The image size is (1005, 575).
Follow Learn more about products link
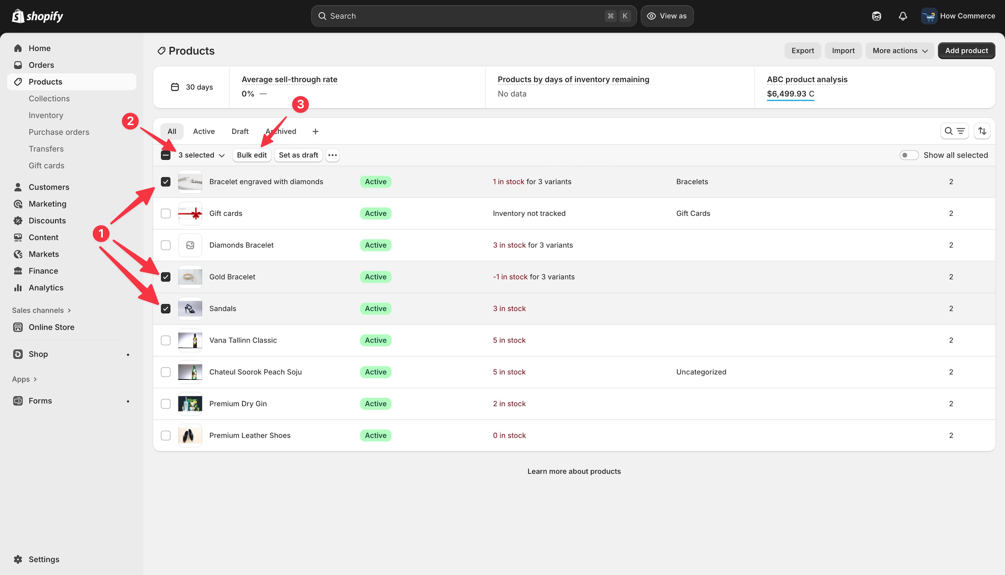[x=574, y=472]
